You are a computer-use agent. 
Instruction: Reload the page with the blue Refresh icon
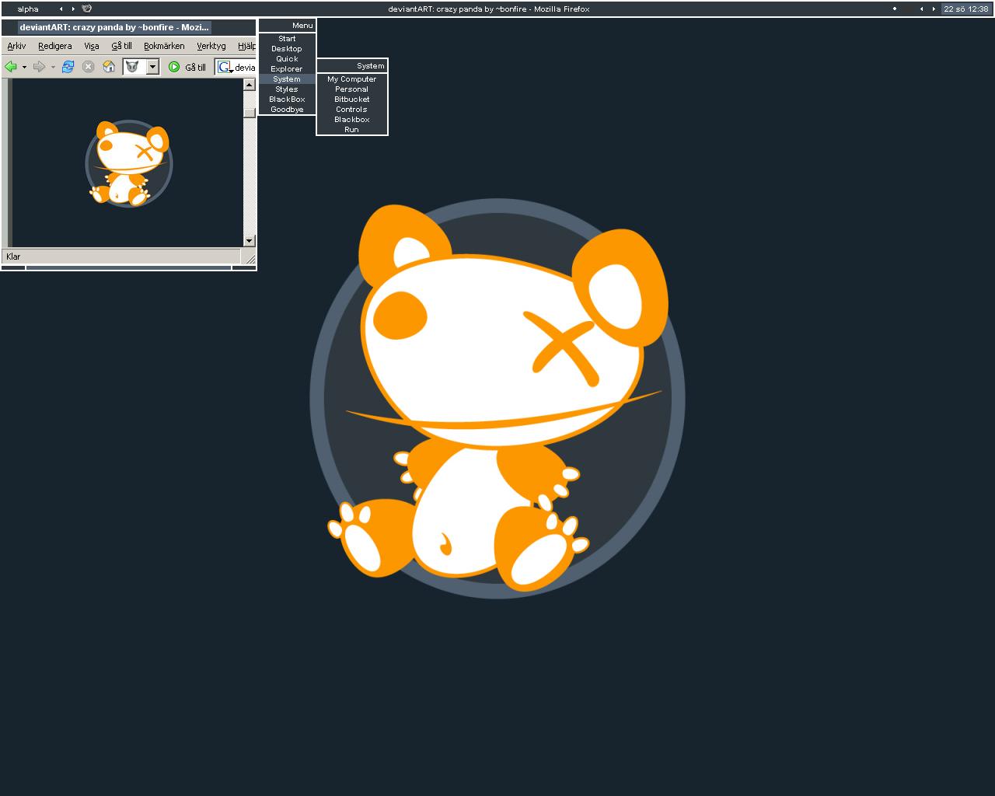68,67
